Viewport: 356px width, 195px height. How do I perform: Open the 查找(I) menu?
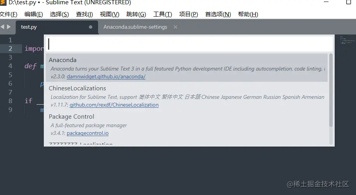coord(84,14)
